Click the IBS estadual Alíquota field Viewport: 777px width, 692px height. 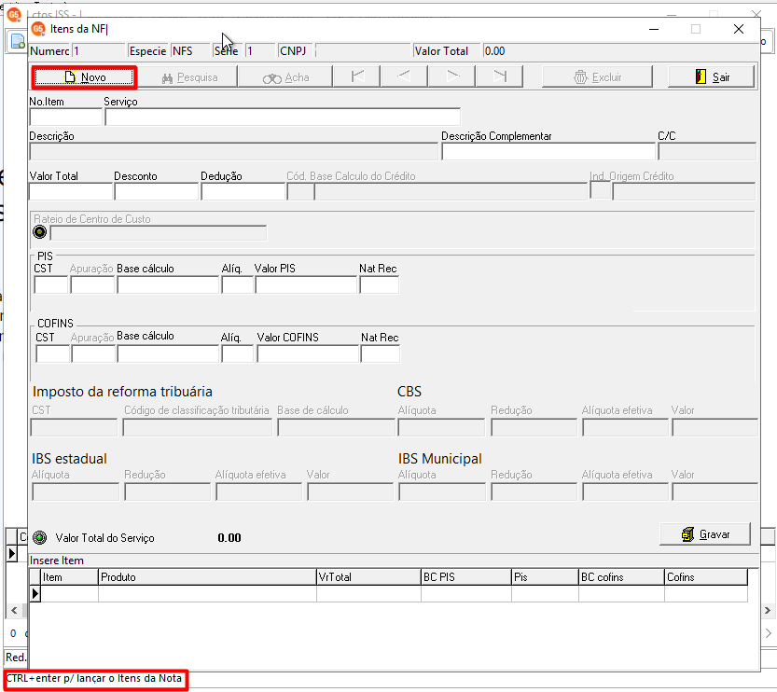tap(76, 491)
